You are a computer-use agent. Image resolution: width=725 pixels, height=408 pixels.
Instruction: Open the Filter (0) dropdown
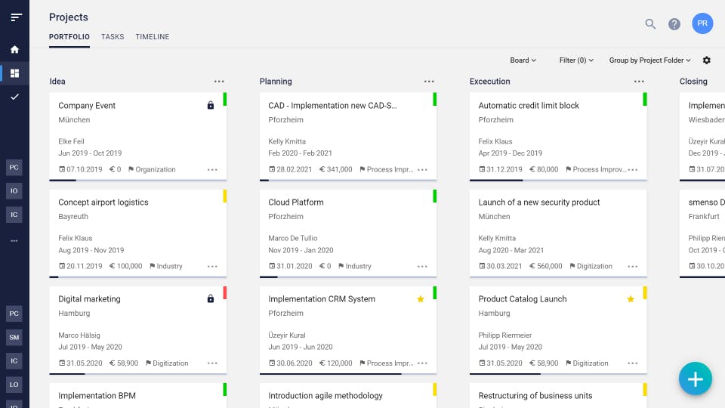(576, 60)
